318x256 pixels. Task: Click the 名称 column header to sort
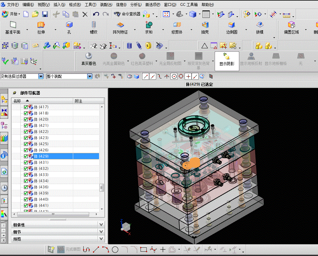[17, 101]
